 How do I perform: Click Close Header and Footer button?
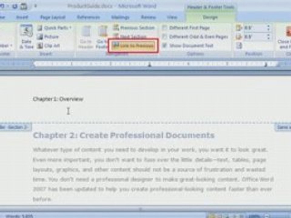[284, 37]
